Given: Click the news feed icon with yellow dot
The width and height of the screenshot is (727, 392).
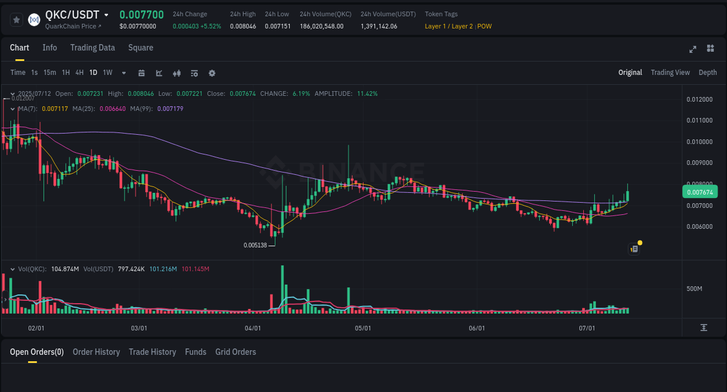Looking at the screenshot, I should 633,249.
